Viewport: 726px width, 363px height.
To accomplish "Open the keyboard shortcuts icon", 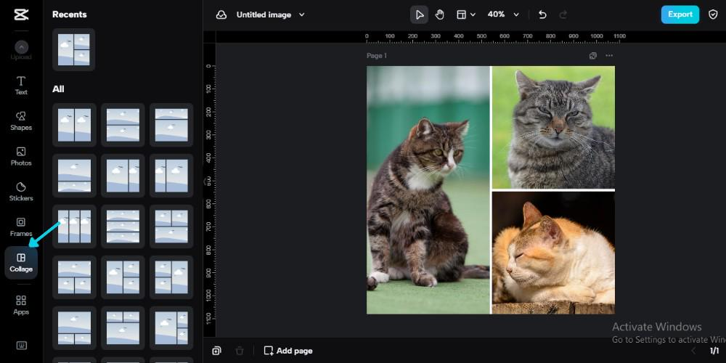I will click(21, 345).
